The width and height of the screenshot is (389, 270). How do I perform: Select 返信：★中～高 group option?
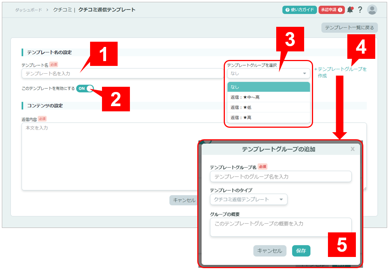pyautogui.click(x=268, y=97)
